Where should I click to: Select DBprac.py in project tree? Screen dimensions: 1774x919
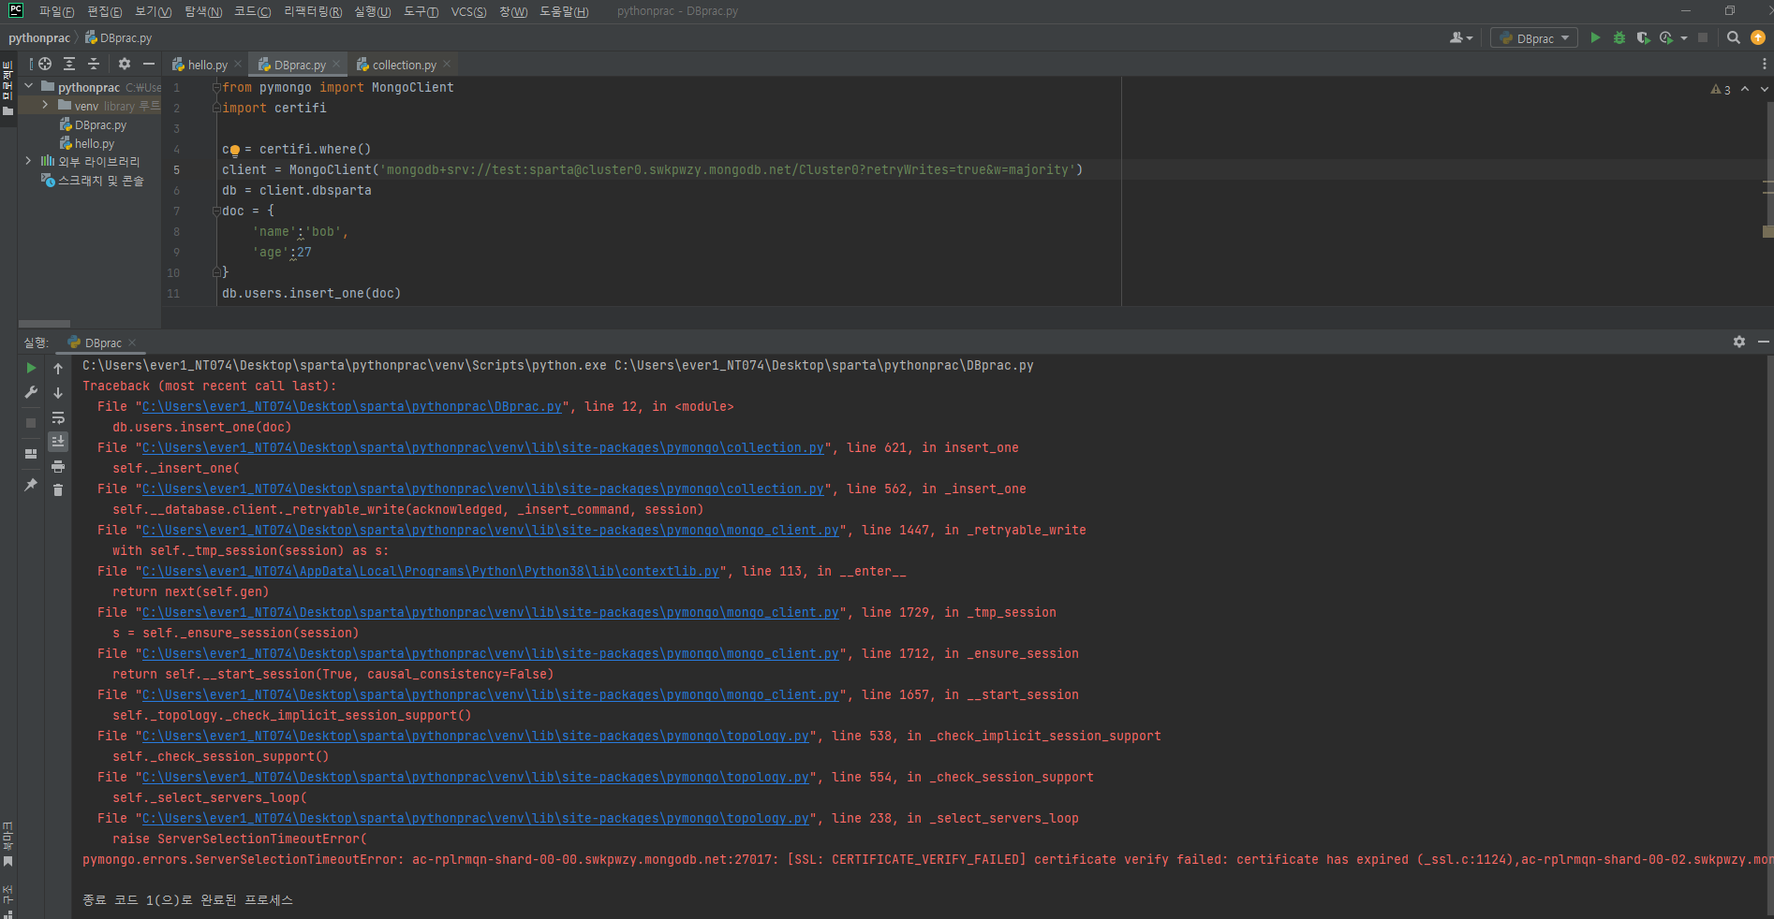[93, 124]
